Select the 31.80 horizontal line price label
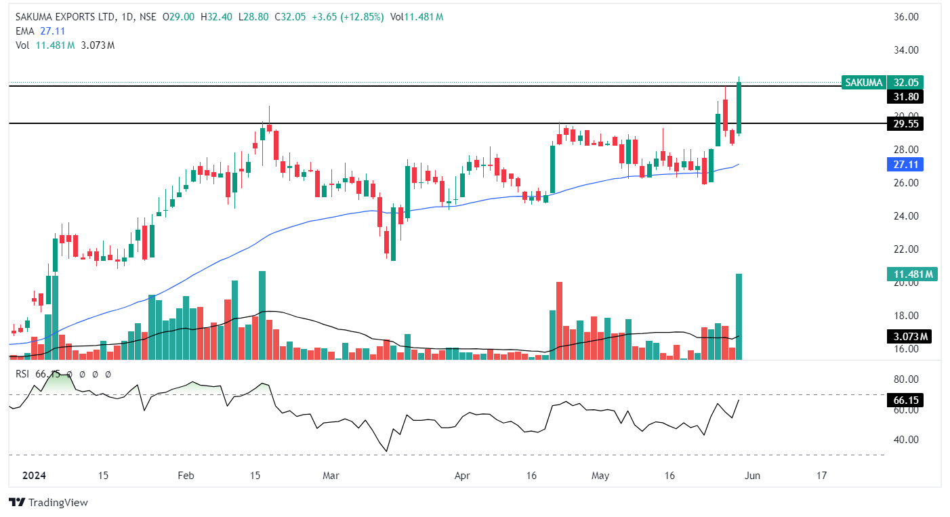Viewport: 950px width, 517px height. pos(904,97)
